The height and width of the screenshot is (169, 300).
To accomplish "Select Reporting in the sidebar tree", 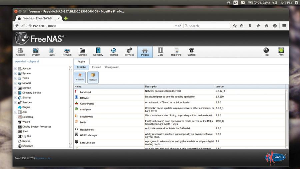I will click(x=27, y=117).
